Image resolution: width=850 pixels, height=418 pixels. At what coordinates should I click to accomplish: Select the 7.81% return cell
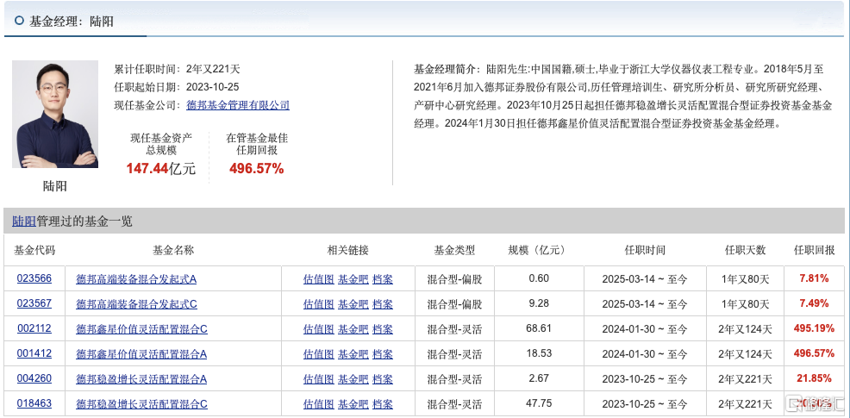pyautogui.click(x=814, y=278)
